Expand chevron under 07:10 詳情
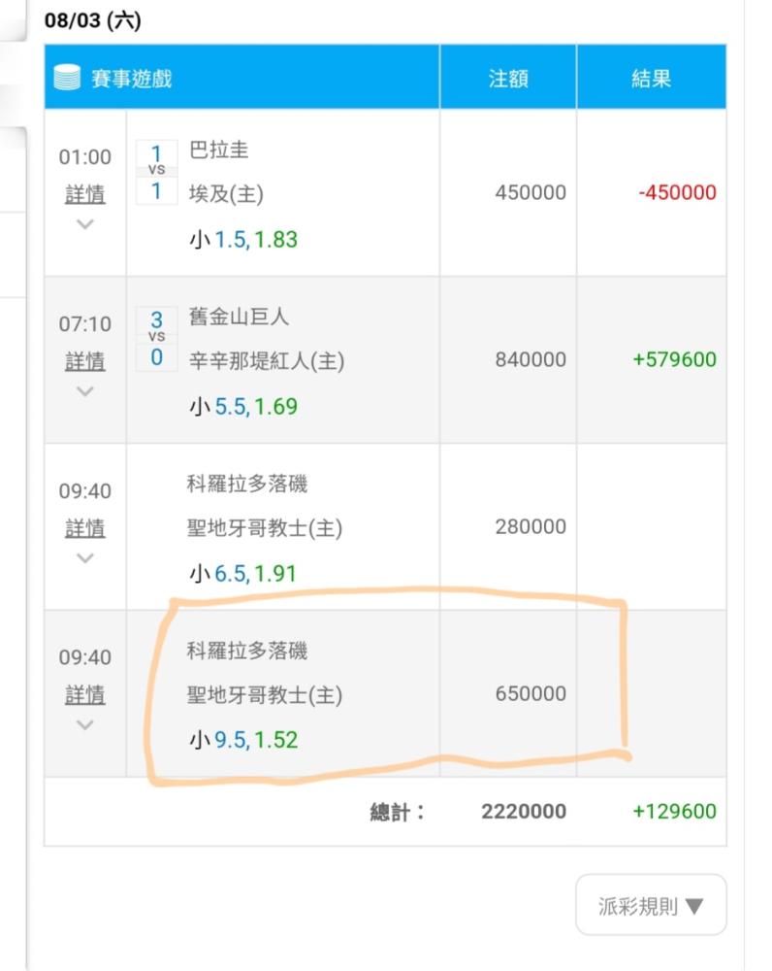The height and width of the screenshot is (971, 772). point(85,391)
